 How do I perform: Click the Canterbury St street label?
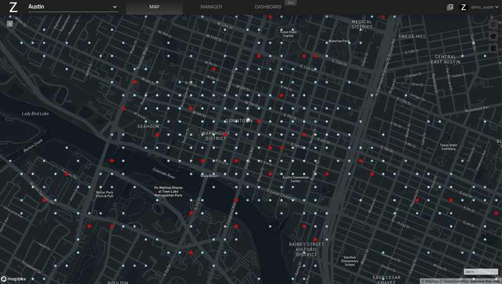coord(390,256)
